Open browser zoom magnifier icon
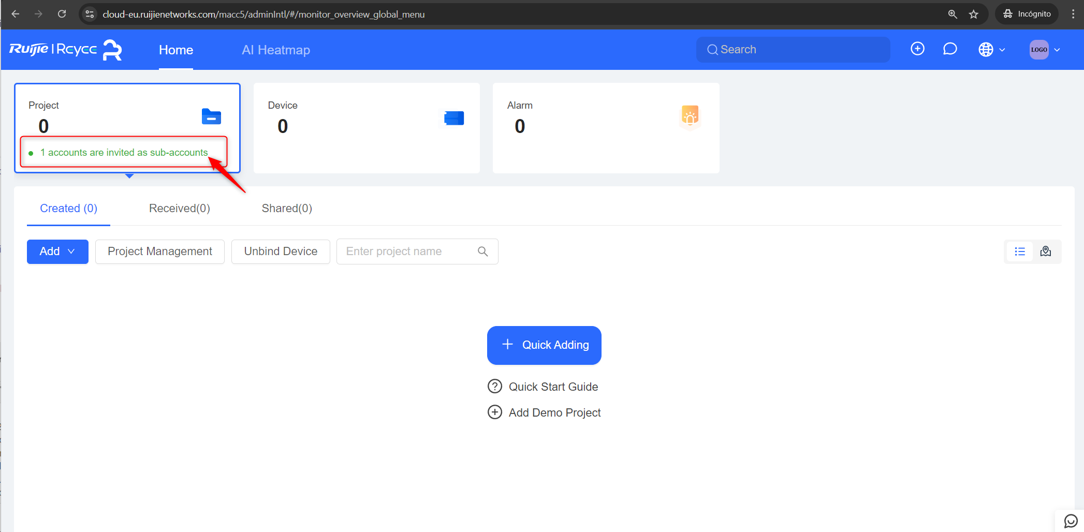 pyautogui.click(x=953, y=14)
